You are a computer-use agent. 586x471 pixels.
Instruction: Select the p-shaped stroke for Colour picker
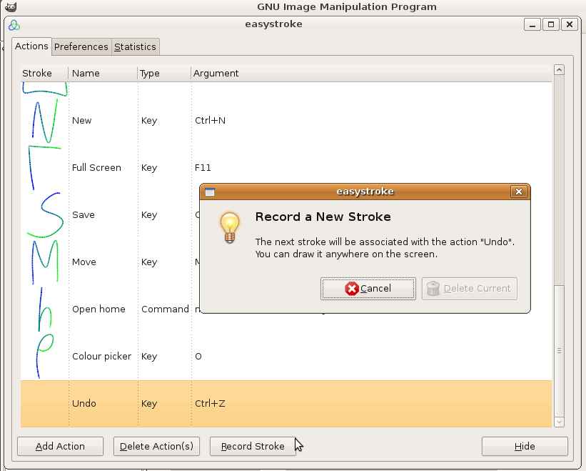[44, 356]
